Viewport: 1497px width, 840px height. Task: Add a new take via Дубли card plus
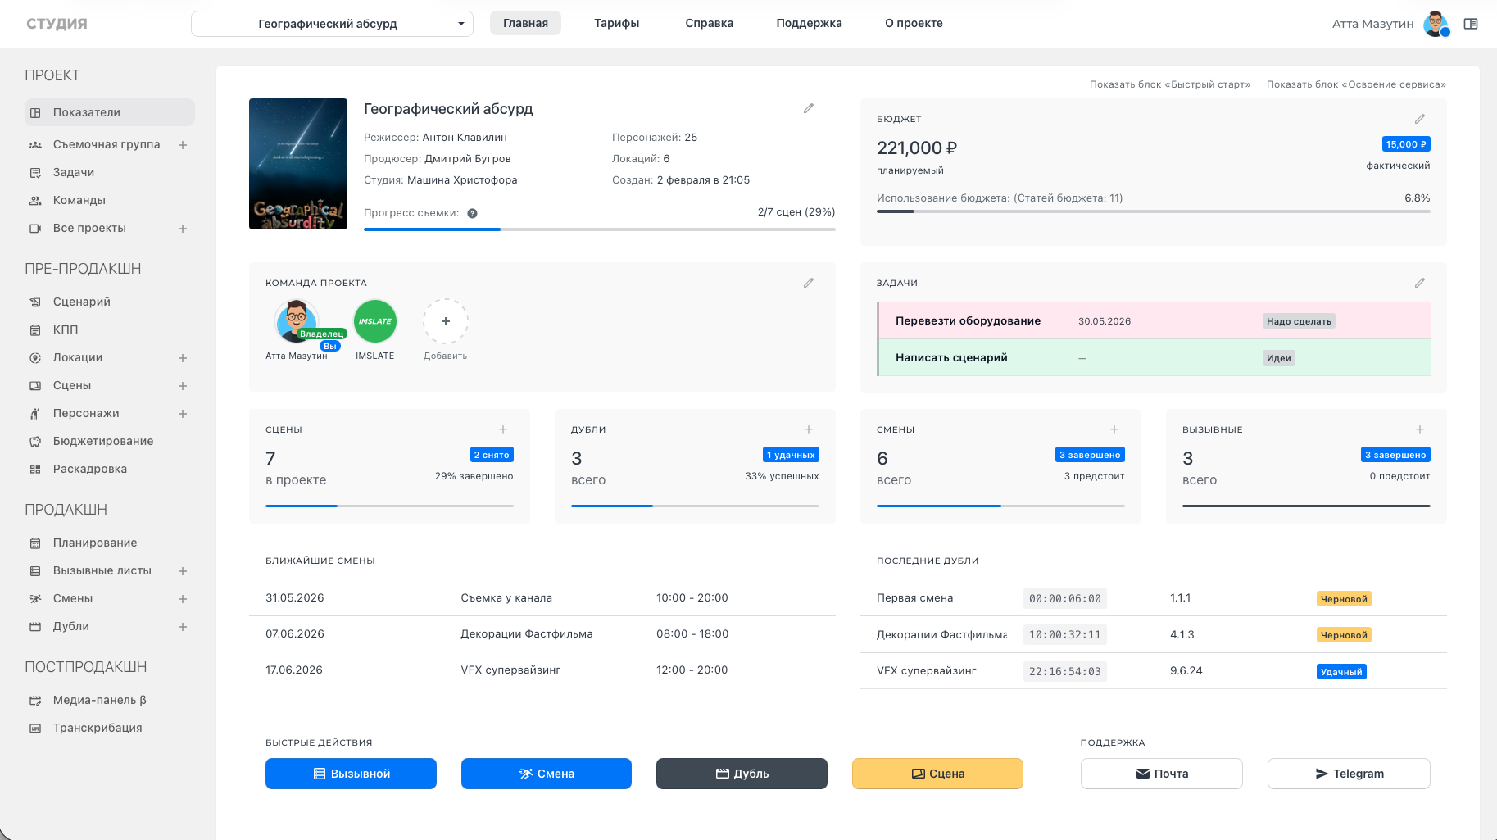coord(809,429)
